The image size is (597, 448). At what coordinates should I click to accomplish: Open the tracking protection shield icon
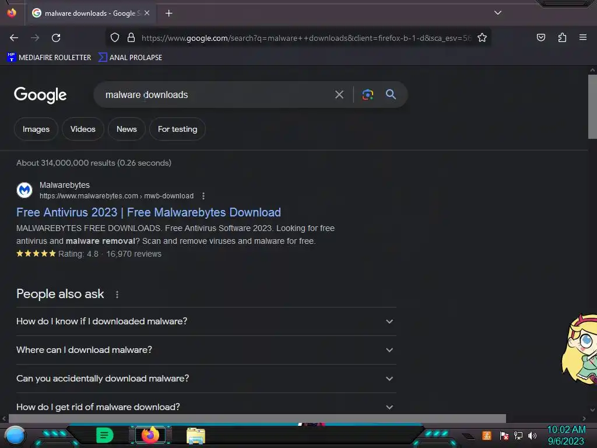[115, 38]
